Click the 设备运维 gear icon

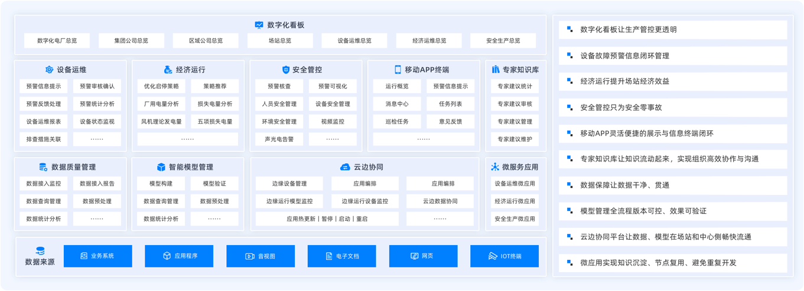coord(50,70)
